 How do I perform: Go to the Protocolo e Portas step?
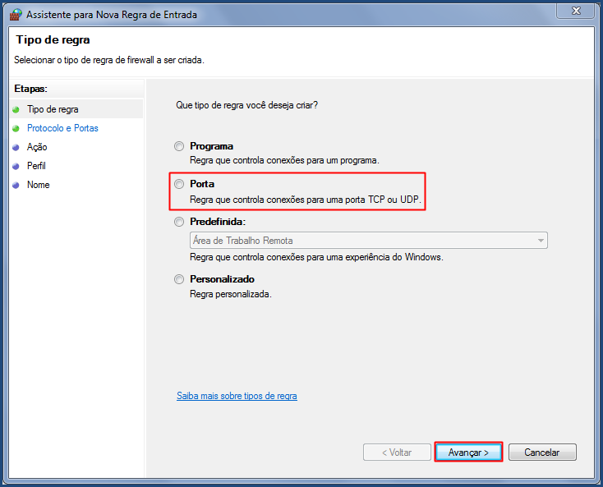click(62, 128)
